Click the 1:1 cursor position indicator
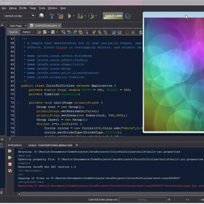 (187, 200)
